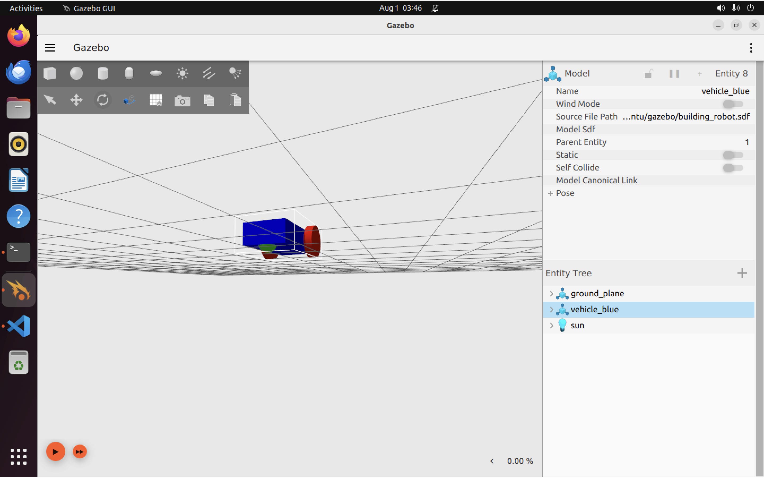Enable the Static switch
Screen dimensions: 764x478
[x=732, y=155]
